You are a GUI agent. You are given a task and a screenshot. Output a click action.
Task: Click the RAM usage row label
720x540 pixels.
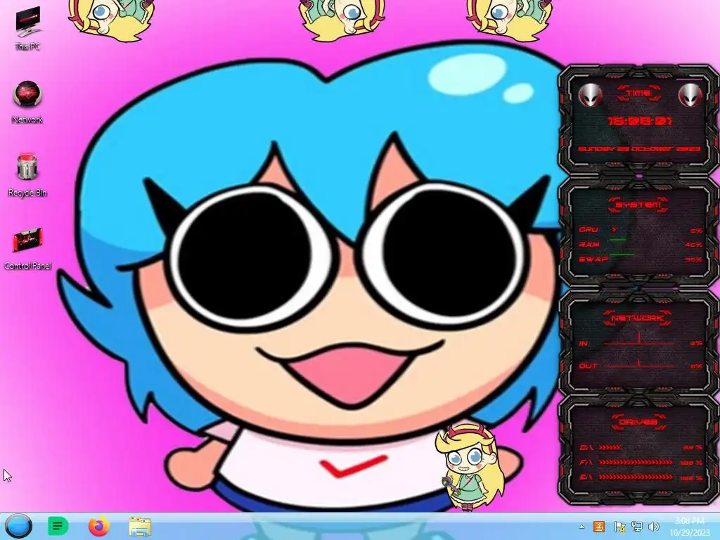point(589,244)
